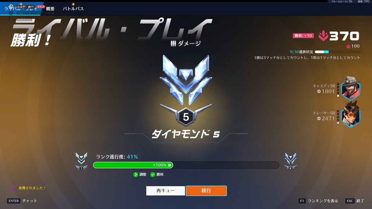The image size is (372, 209).
Task: Click the F1 key prompt for rankings
Action: pos(302,201)
